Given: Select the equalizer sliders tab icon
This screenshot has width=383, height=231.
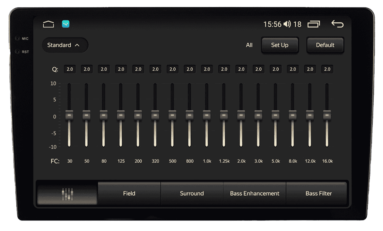Looking at the screenshot, I should click(x=67, y=193).
